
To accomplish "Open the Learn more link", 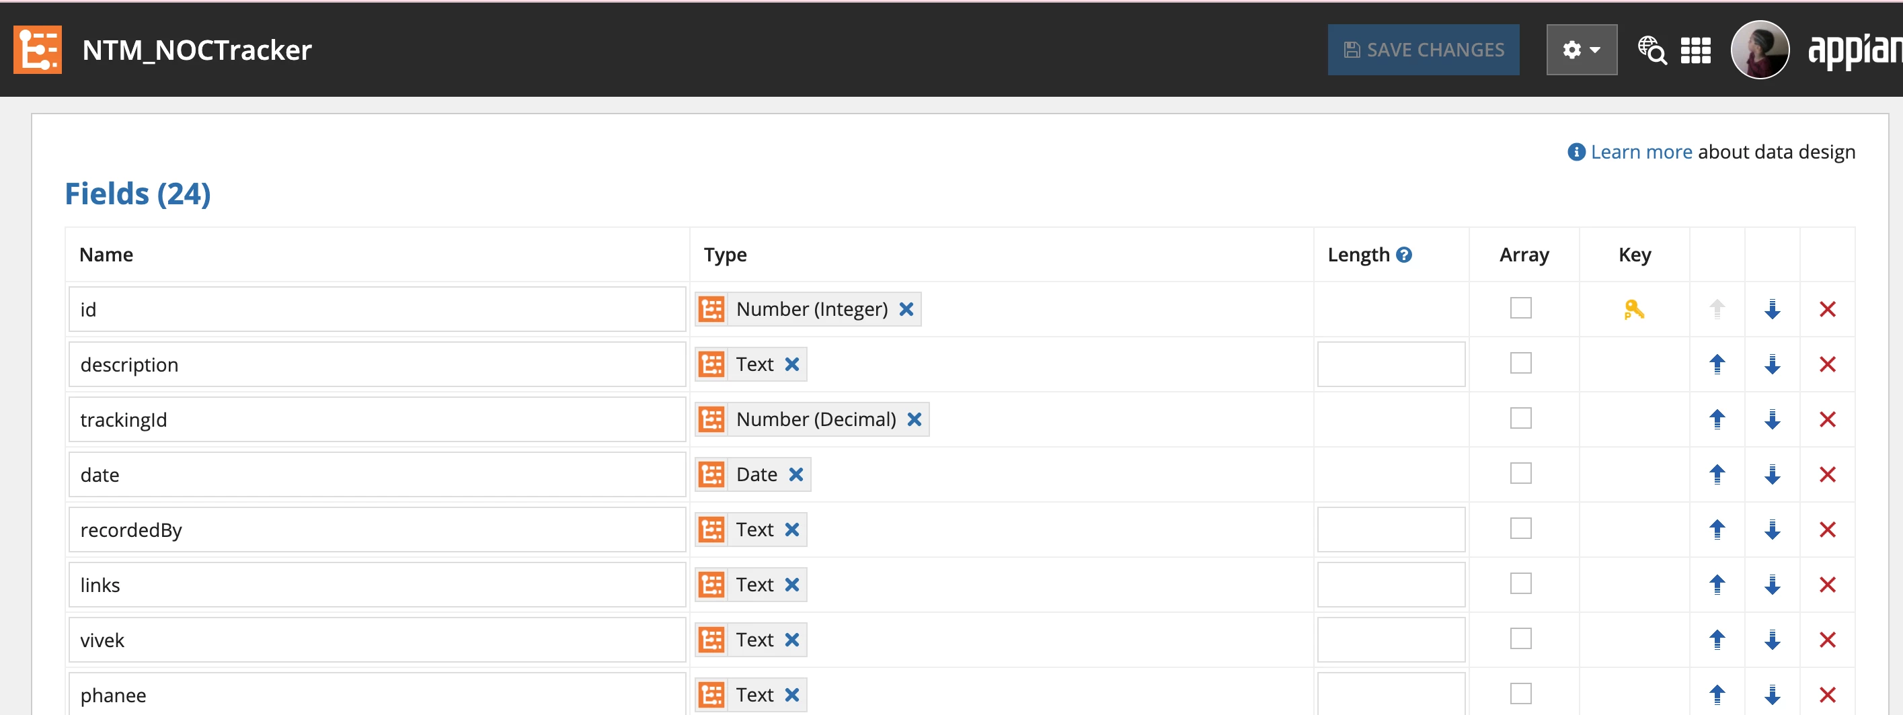I will (x=1641, y=152).
